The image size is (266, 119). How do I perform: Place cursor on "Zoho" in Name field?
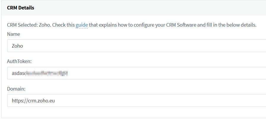pyautogui.click(x=17, y=46)
